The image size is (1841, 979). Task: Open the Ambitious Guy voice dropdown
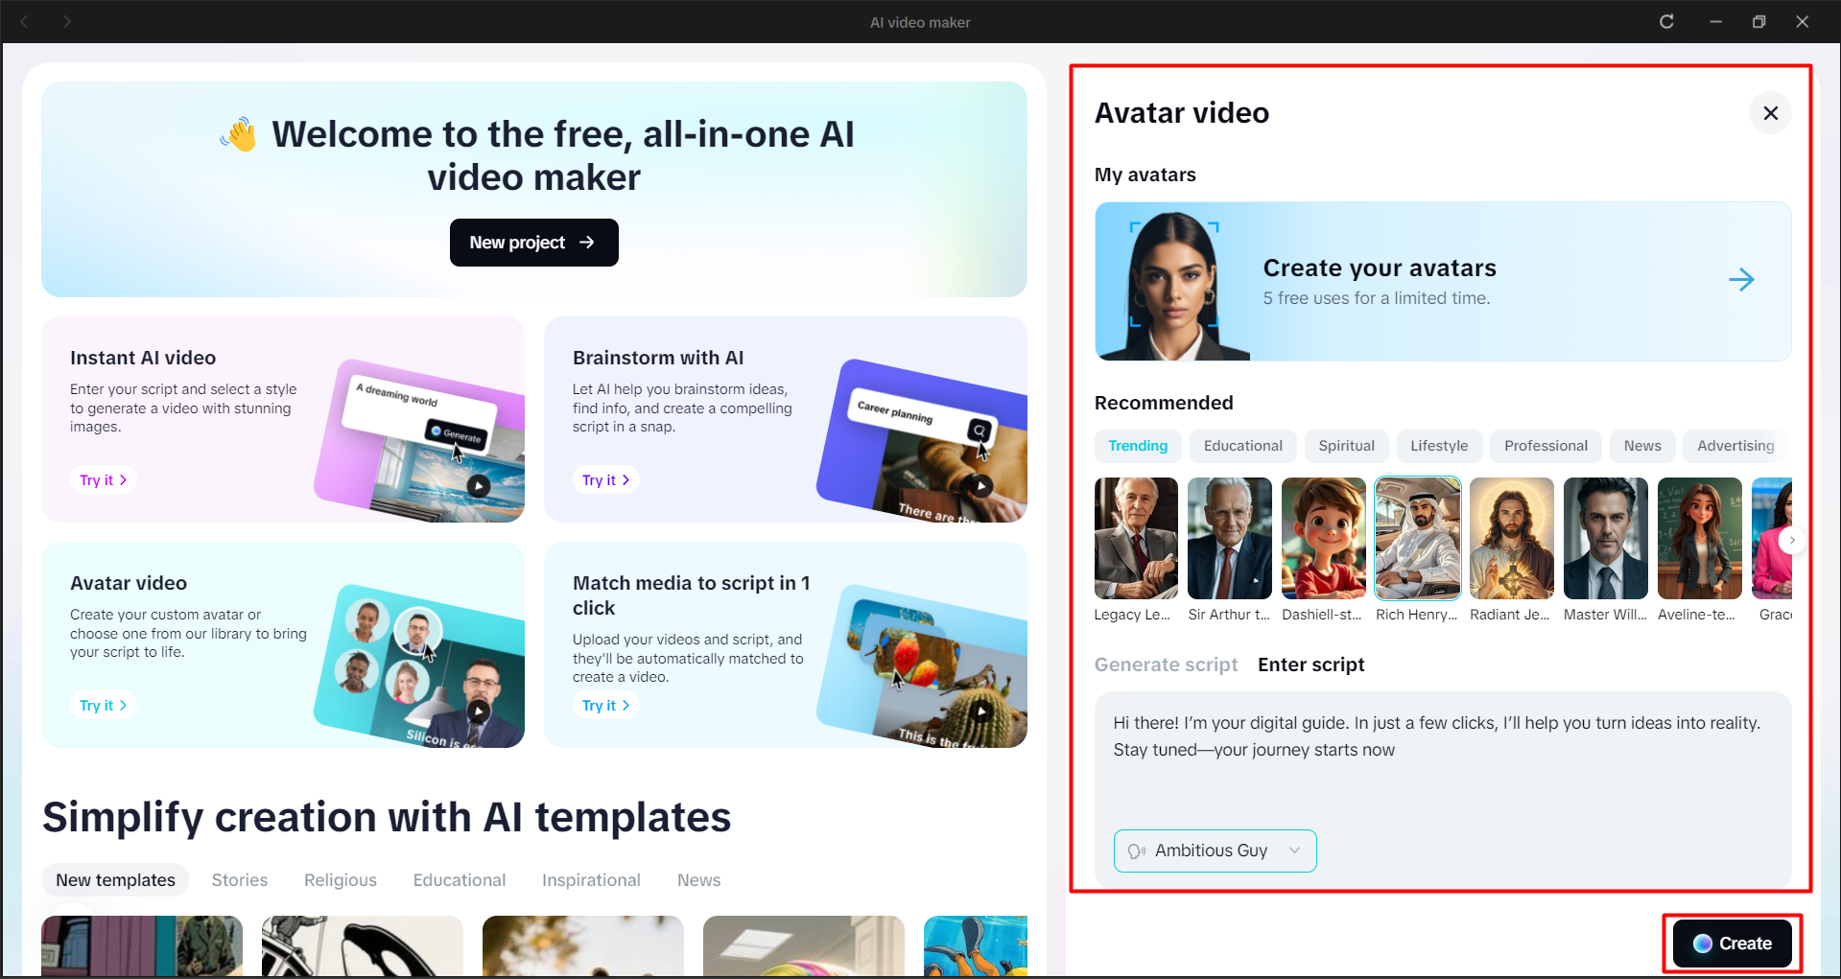pyautogui.click(x=1294, y=851)
